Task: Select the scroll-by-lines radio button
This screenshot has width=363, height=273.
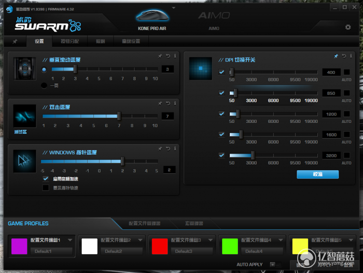Action: click(x=44, y=70)
